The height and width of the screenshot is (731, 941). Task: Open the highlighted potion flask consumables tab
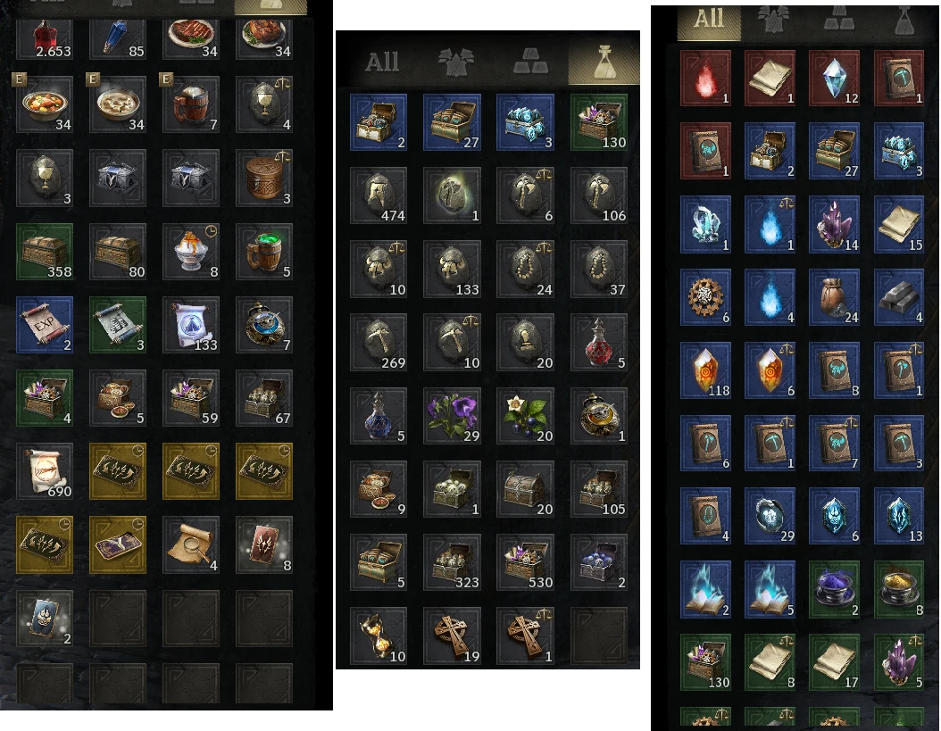(x=604, y=62)
